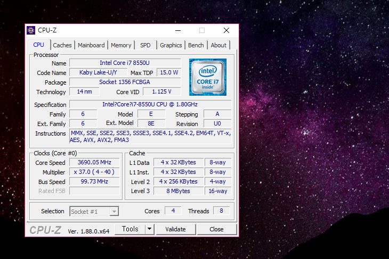The width and height of the screenshot is (389, 259).
Task: Click the Ext. Model value 8E
Action: pyautogui.click(x=151, y=123)
